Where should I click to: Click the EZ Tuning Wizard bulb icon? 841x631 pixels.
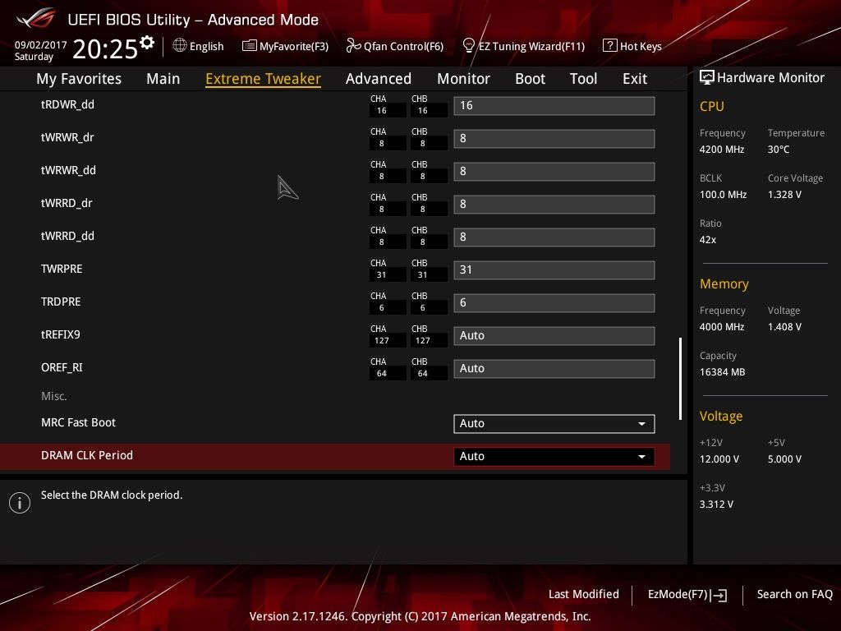[x=468, y=46]
